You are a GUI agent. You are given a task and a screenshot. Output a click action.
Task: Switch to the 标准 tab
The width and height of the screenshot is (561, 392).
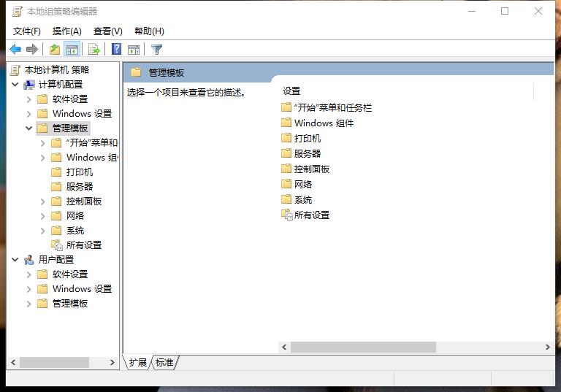[x=165, y=363]
